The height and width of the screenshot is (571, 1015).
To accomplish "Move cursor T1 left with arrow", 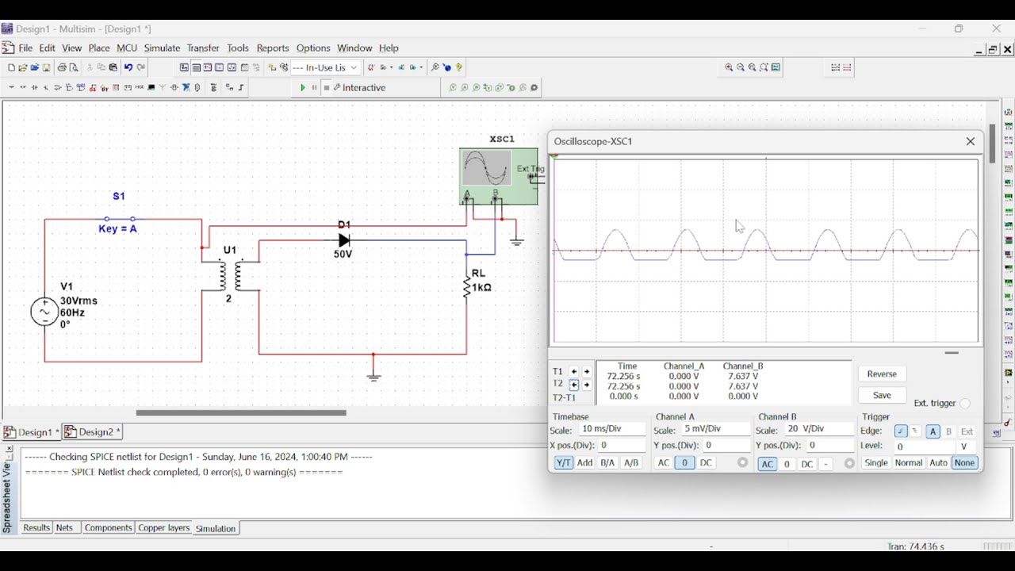I will coord(574,371).
